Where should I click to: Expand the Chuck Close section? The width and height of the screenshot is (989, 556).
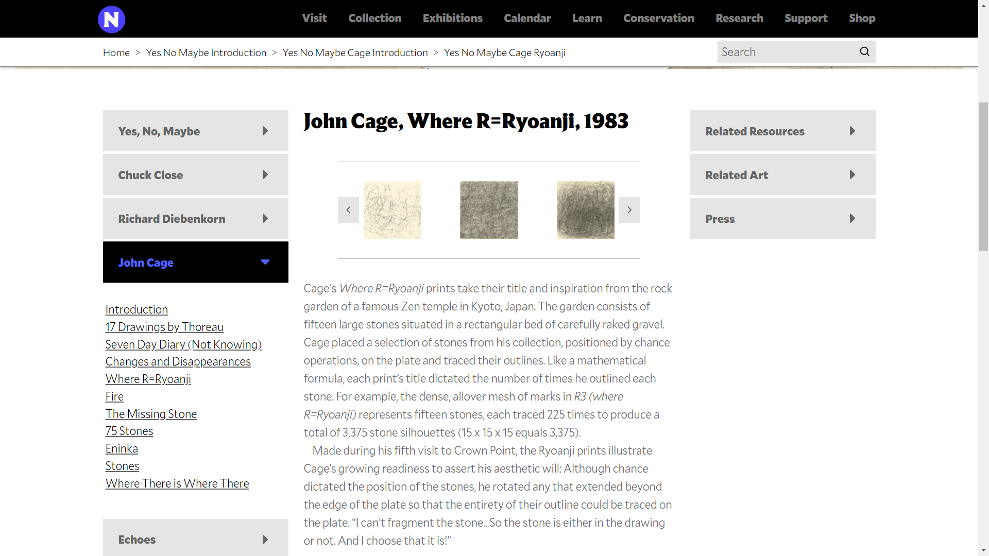click(196, 175)
